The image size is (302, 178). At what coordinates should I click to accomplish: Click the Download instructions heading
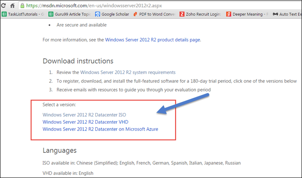click(78, 61)
